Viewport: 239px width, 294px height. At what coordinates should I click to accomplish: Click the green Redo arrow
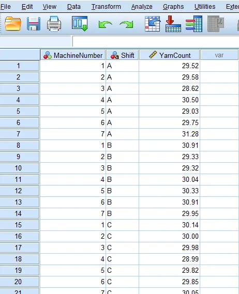(127, 24)
